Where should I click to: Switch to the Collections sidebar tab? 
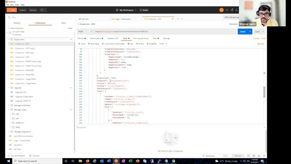click(x=40, y=23)
